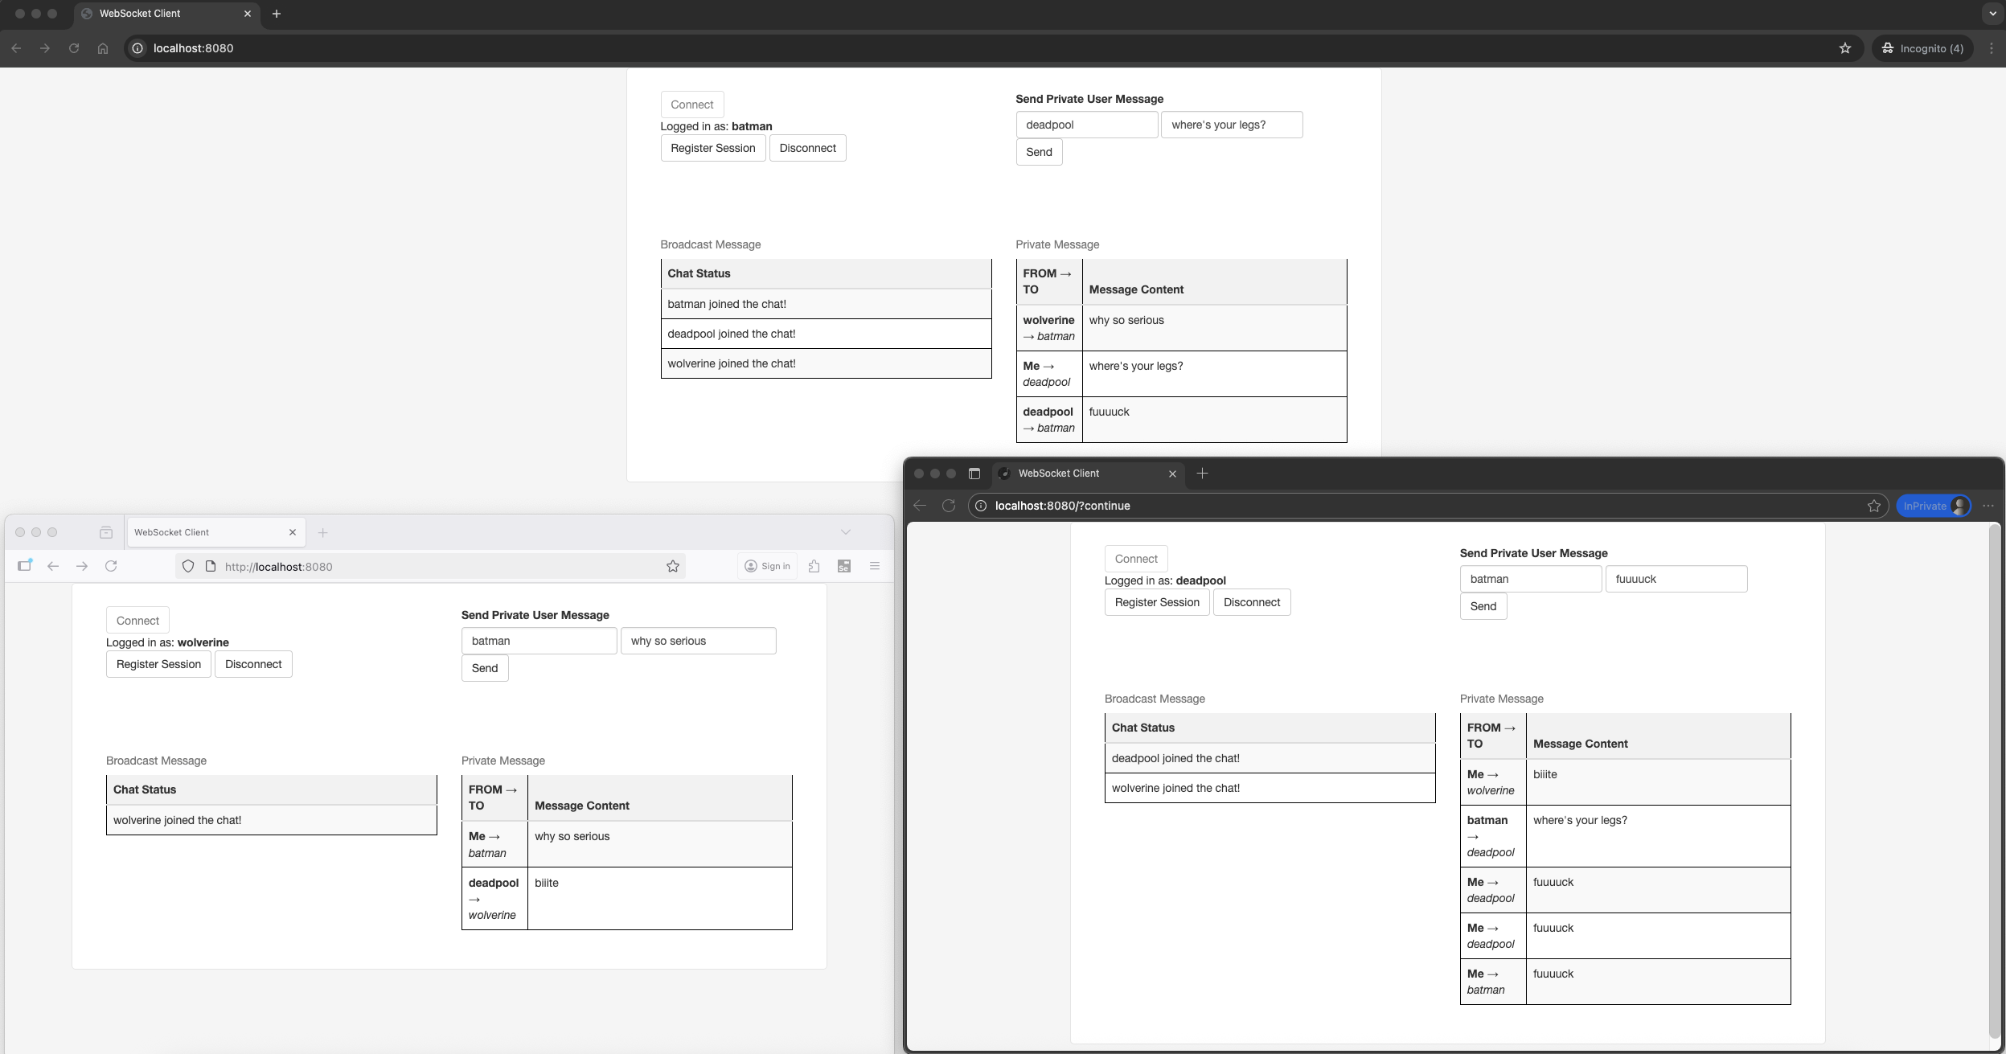Open a new tab with Edge's plus button
Image resolution: width=2006 pixels, height=1054 pixels.
tap(1201, 474)
